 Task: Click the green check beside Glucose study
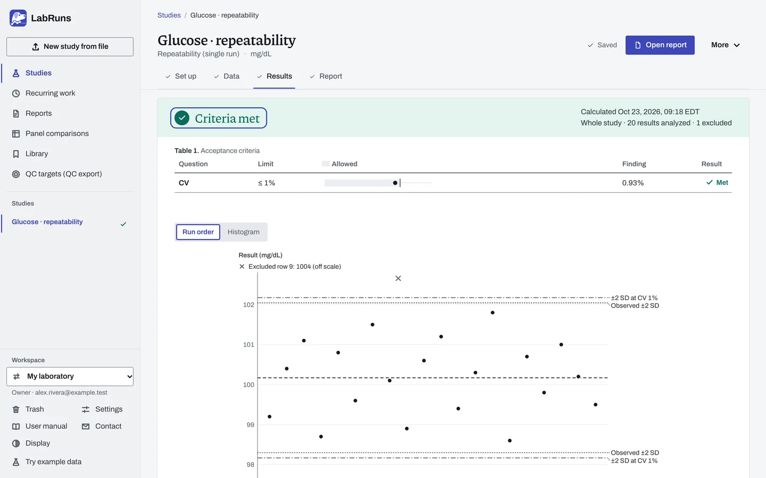tap(123, 224)
